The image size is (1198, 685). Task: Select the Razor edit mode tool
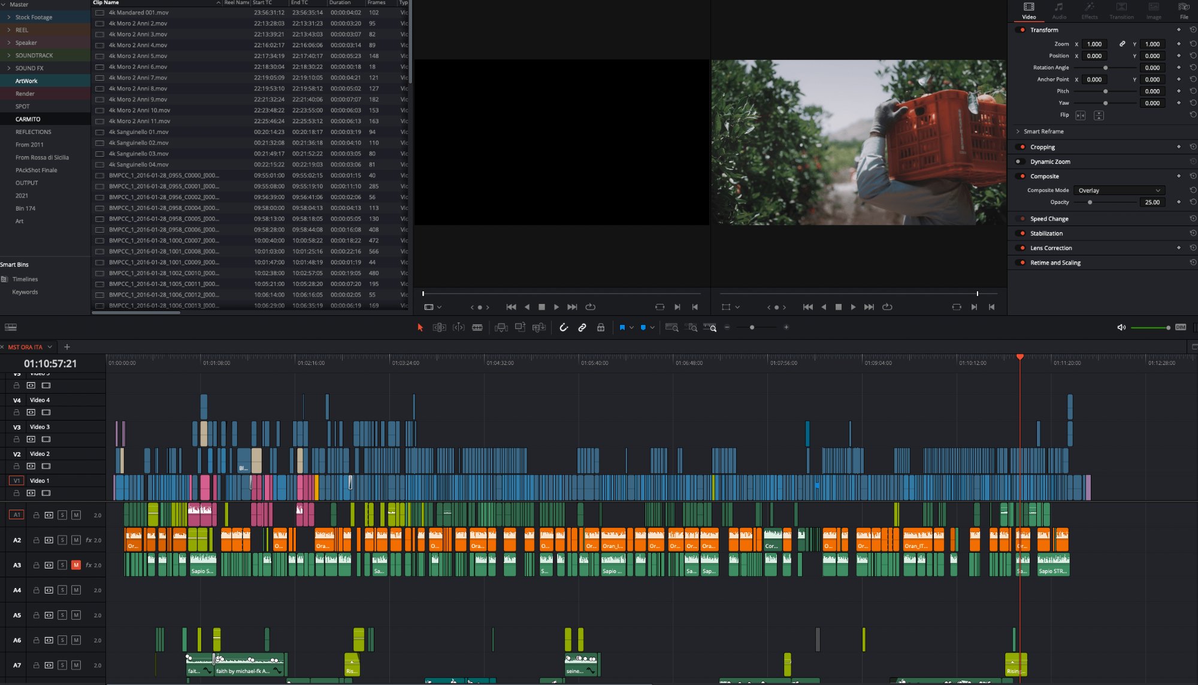click(477, 327)
